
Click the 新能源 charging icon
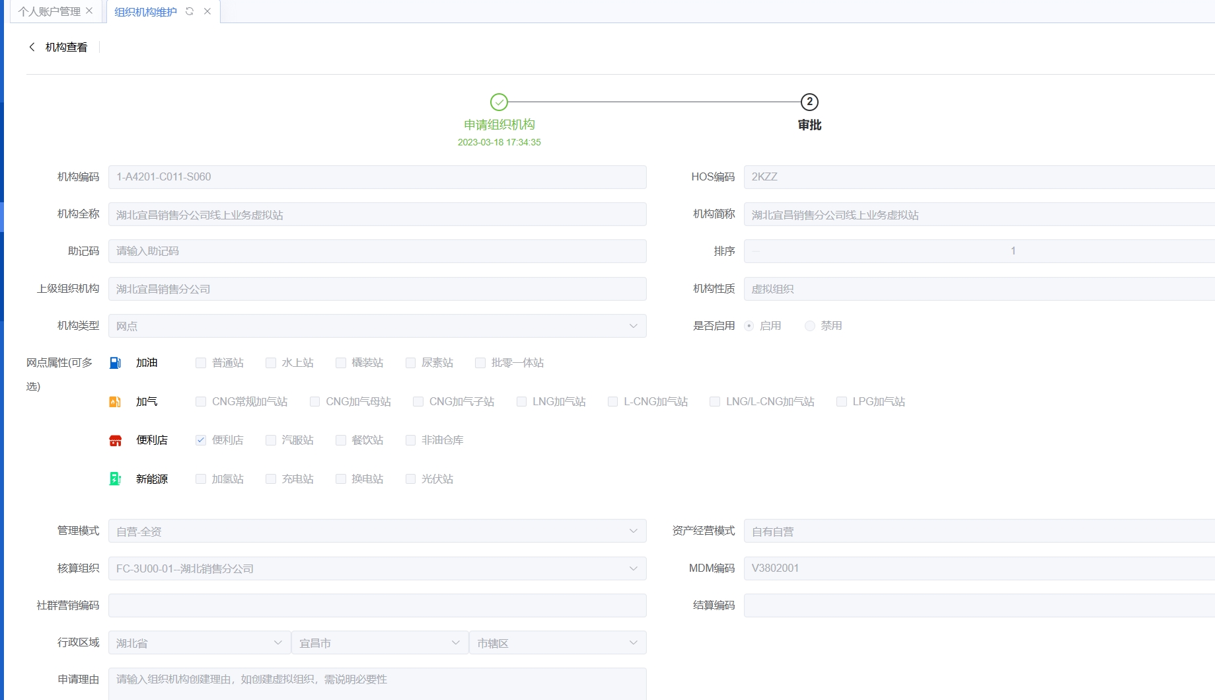(x=115, y=479)
